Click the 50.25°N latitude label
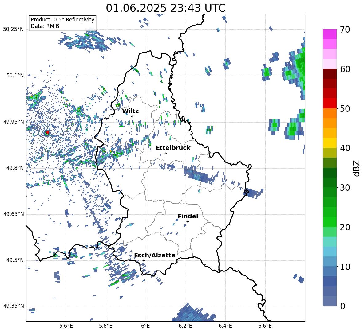364x332 pixels. pyautogui.click(x=14, y=29)
